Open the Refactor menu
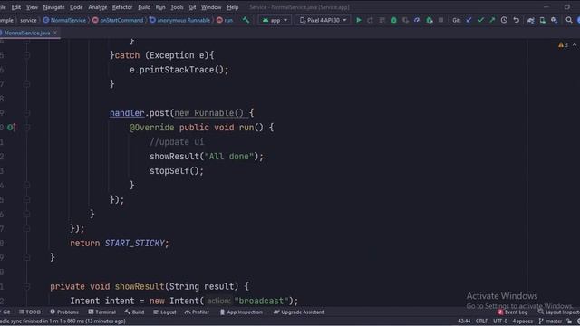 click(122, 7)
